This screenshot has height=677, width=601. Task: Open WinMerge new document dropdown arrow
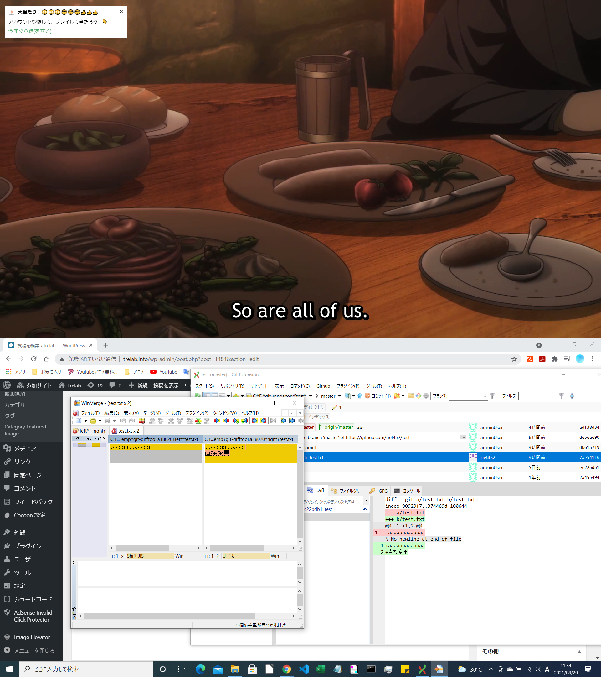coord(85,421)
